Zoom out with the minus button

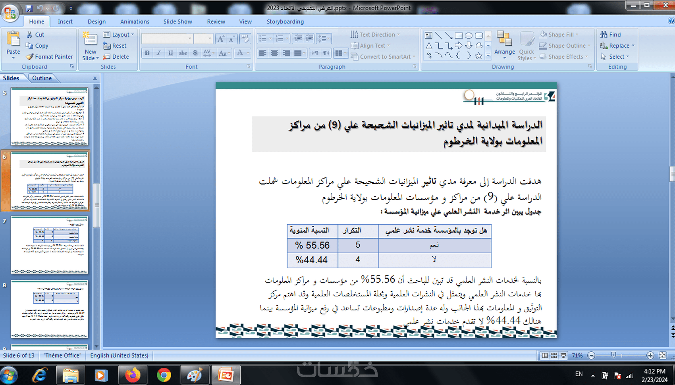(592, 356)
